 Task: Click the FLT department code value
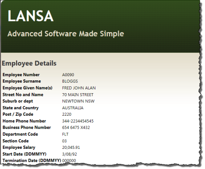tap(65, 134)
